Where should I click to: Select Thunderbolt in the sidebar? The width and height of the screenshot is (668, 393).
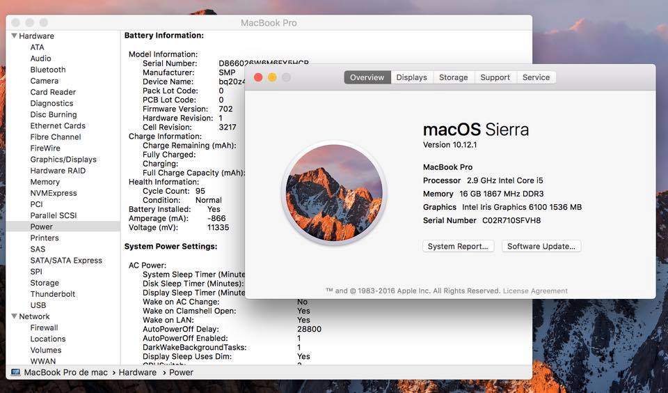pyautogui.click(x=53, y=294)
